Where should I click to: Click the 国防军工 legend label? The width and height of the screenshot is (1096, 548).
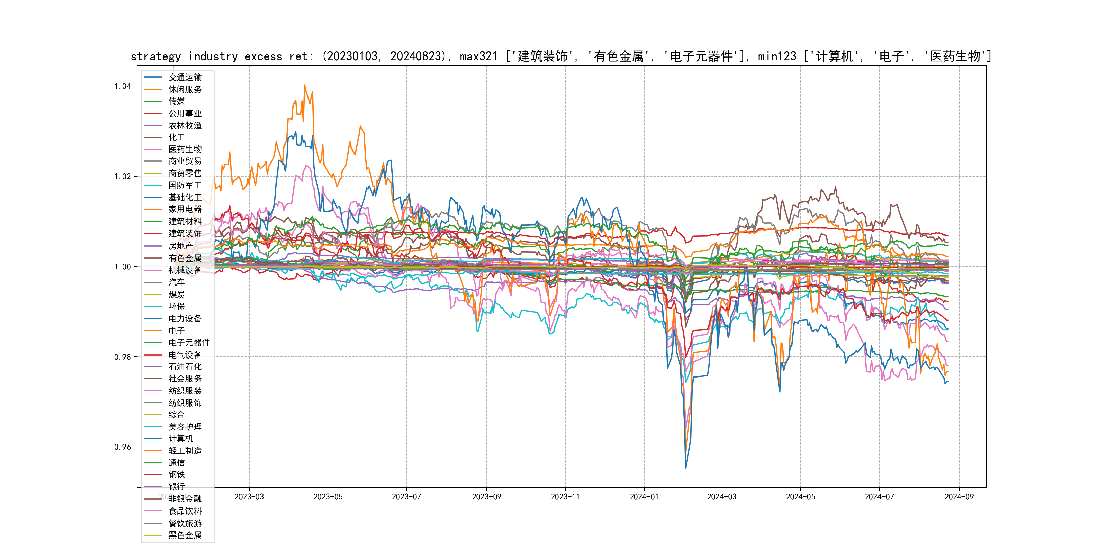click(x=185, y=185)
